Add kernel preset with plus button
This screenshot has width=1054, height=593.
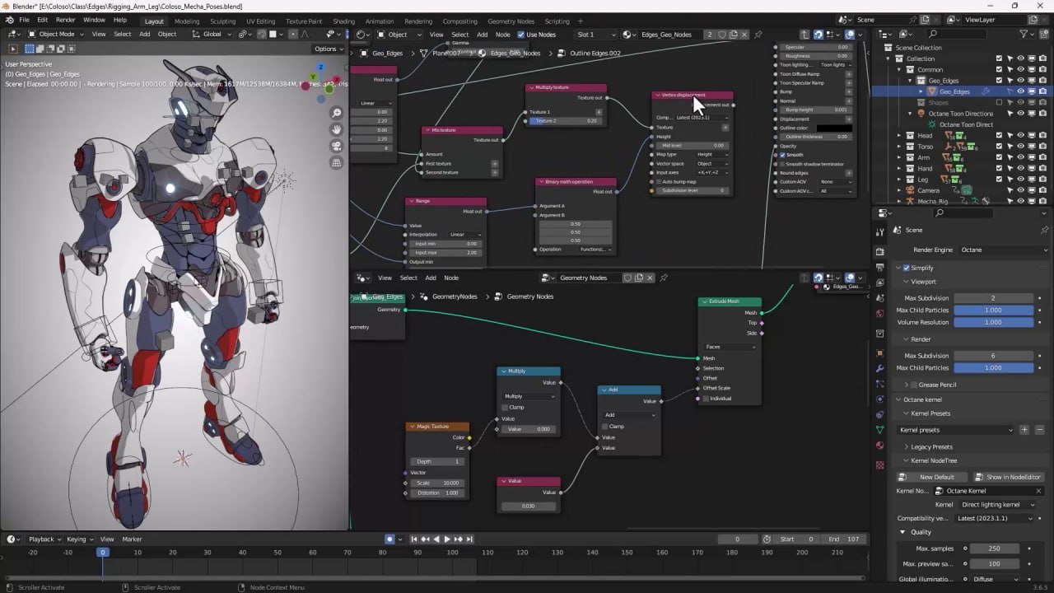(x=1024, y=430)
